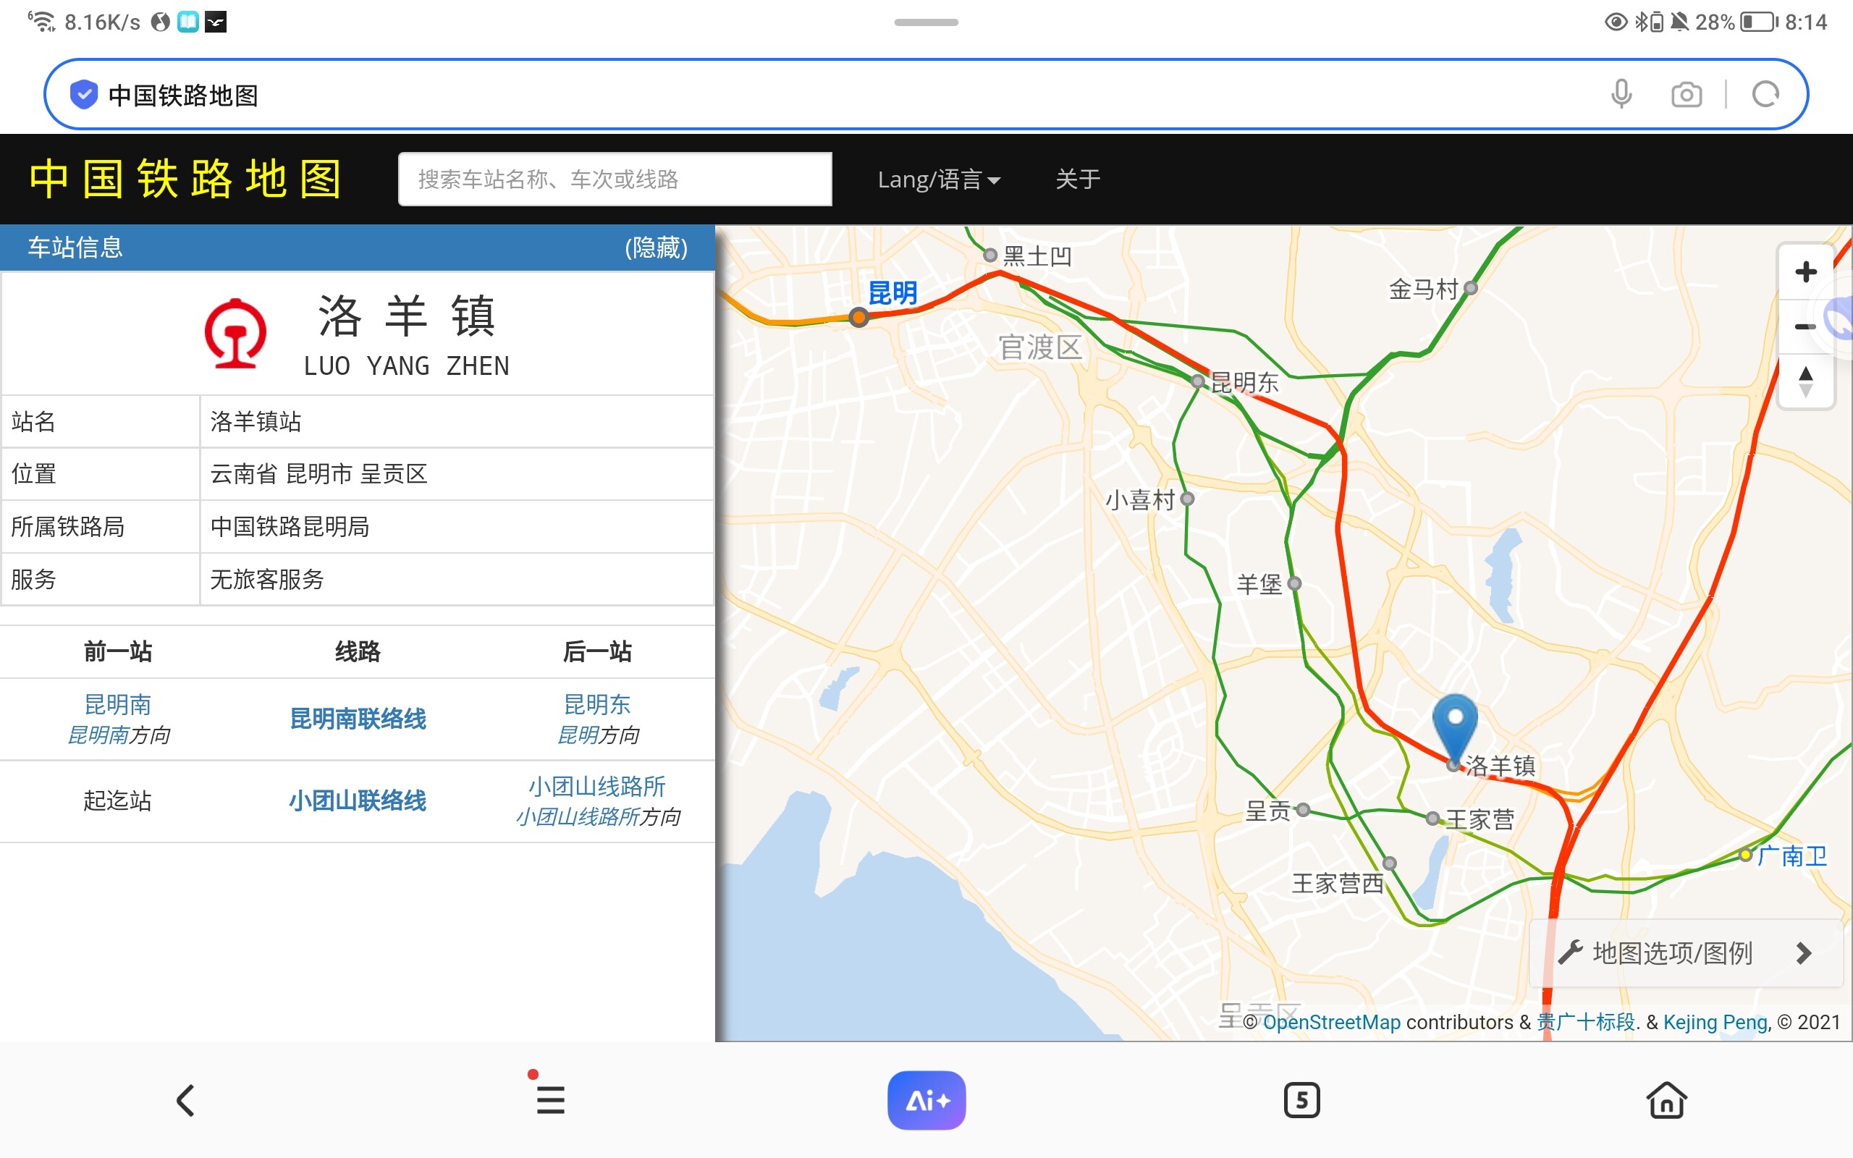Open the 小团山联络线 line link
The height and width of the screenshot is (1158, 1853).
pyautogui.click(x=358, y=800)
